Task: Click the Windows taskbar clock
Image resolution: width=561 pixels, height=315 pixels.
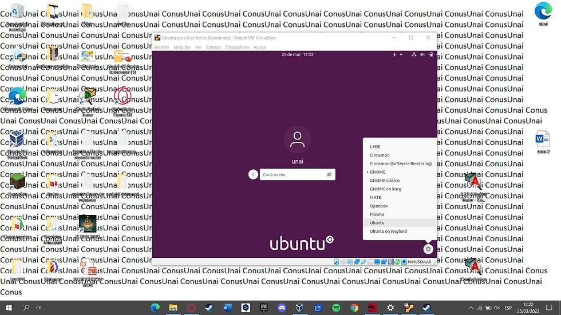Action: click(528, 308)
